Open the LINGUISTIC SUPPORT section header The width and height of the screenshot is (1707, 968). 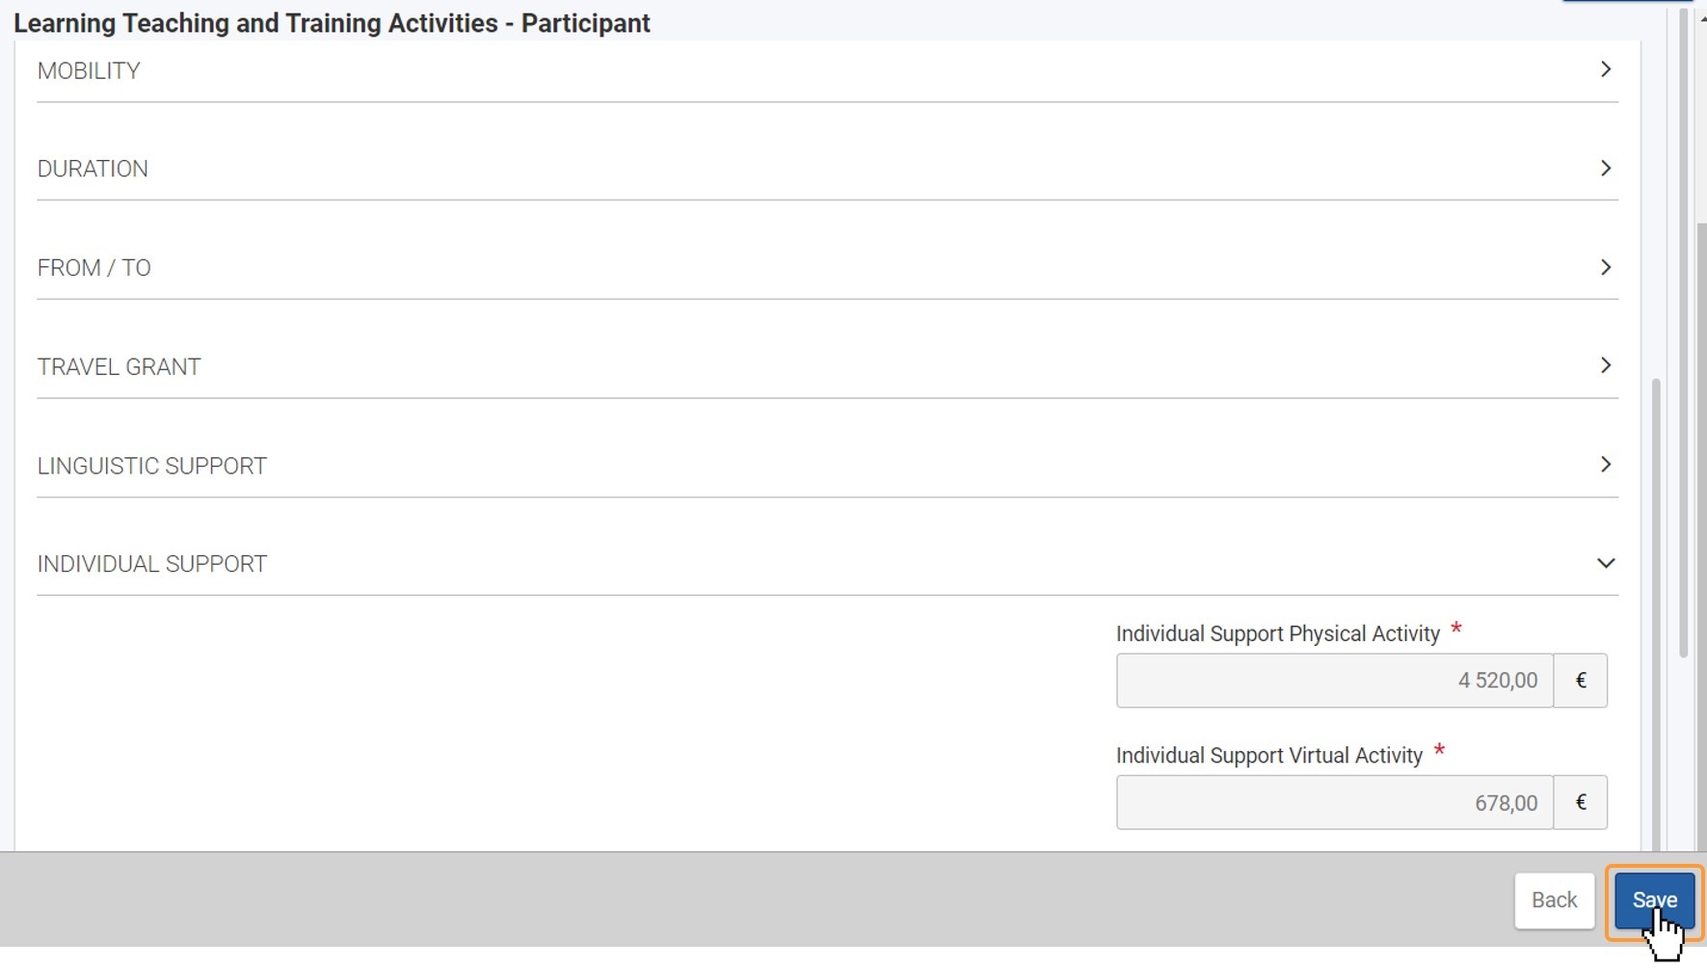(827, 466)
